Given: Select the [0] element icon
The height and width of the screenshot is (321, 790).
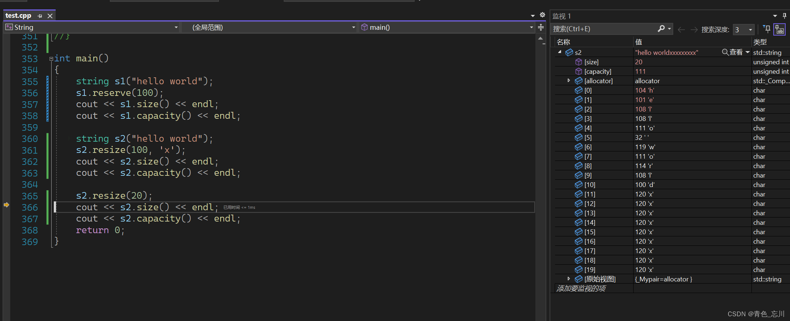Looking at the screenshot, I should coord(578,90).
